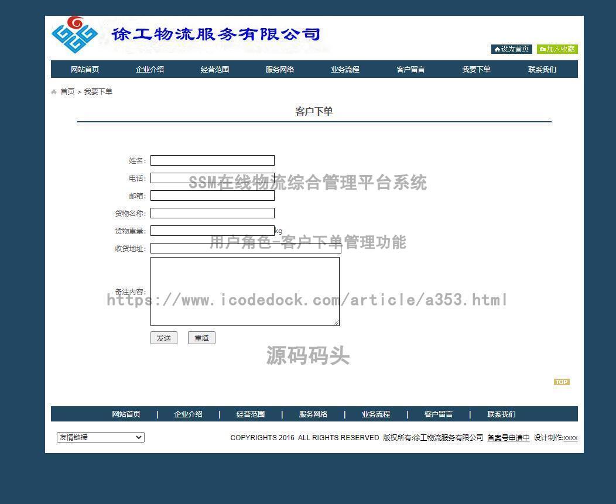Open the 企业介绍 menu item
Viewport: 616px width, 504px height.
click(x=149, y=69)
